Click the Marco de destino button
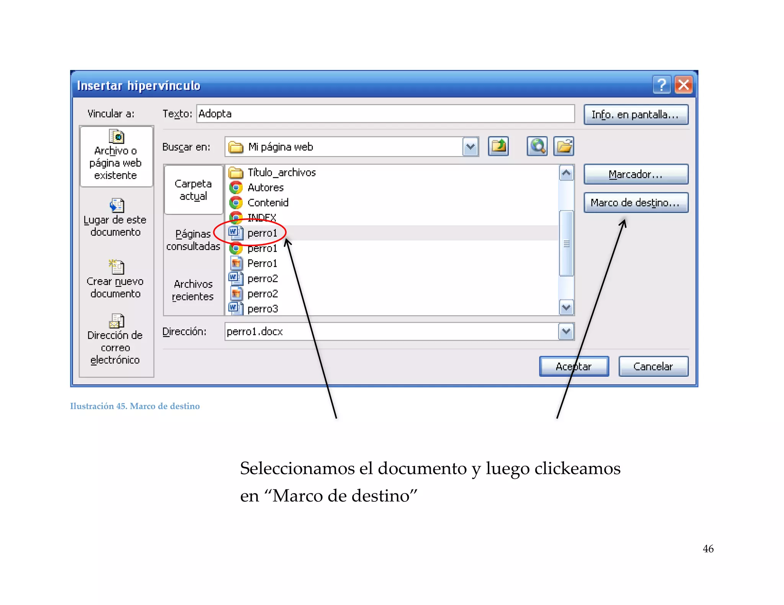 tap(635, 203)
